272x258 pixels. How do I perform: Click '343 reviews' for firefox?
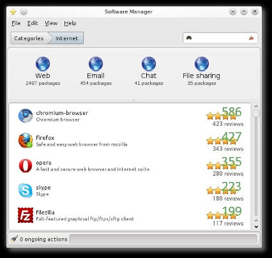tap(228, 149)
